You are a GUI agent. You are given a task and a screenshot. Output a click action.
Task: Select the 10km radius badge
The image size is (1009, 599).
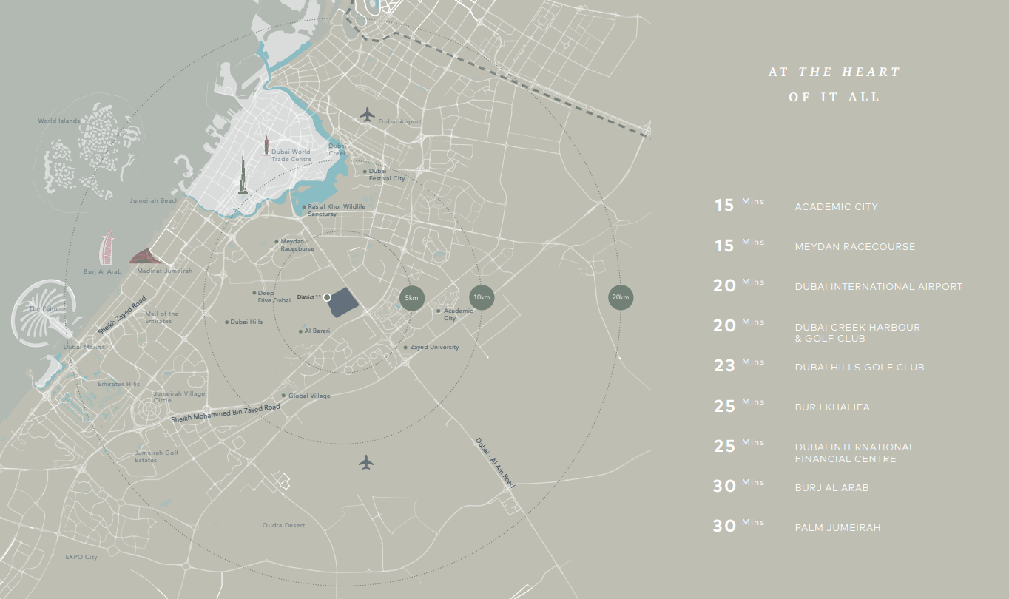(482, 297)
